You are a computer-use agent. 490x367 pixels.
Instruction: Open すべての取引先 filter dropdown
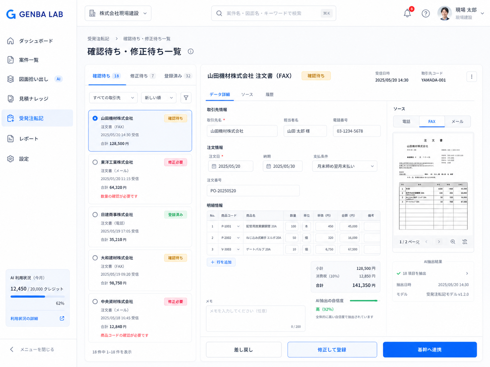[x=113, y=98]
